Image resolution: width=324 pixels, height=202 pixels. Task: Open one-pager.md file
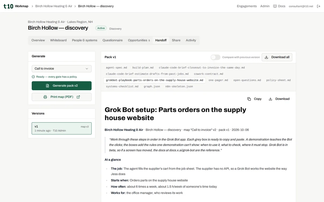pyautogui.click(x=218, y=80)
